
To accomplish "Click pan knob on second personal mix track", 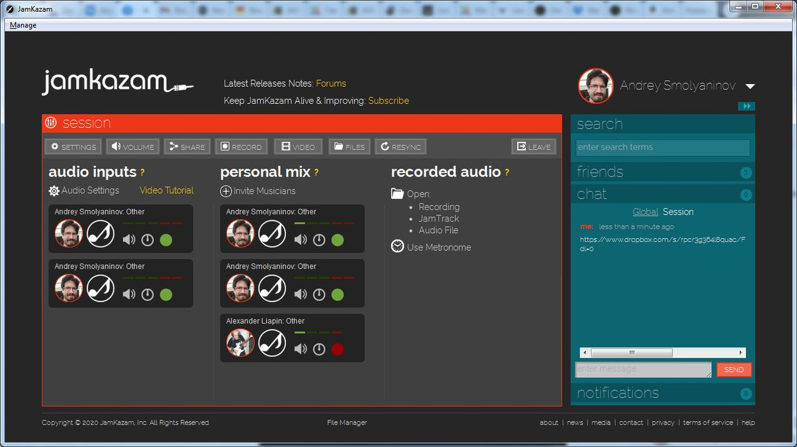I will (x=319, y=295).
